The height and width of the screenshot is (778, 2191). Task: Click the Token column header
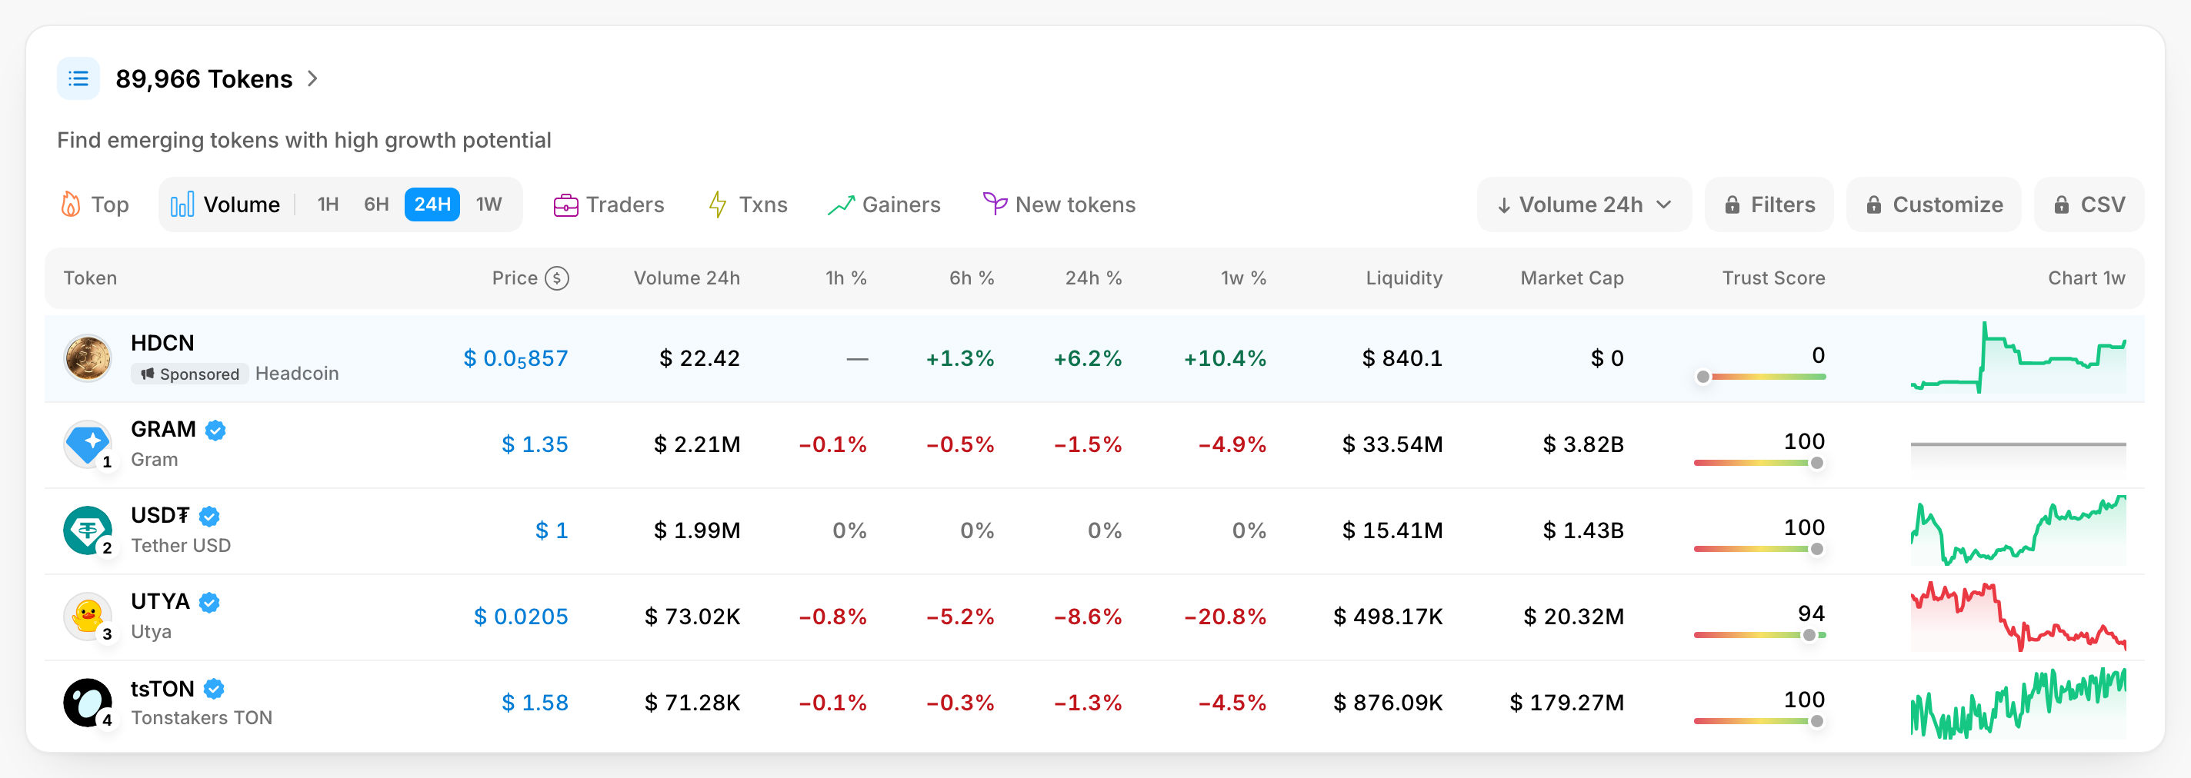tap(90, 278)
